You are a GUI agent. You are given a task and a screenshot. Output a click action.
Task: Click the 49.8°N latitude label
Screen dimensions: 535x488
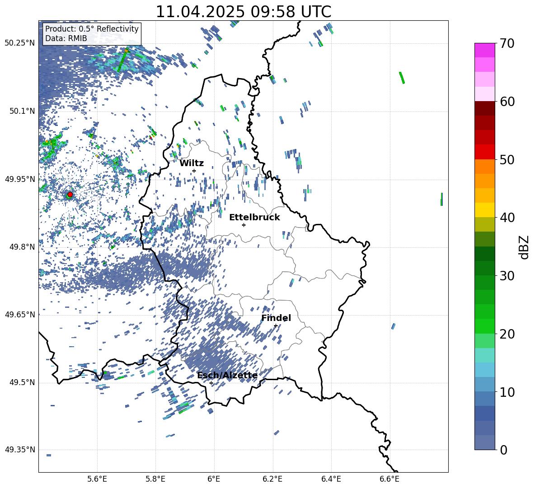tap(22, 247)
